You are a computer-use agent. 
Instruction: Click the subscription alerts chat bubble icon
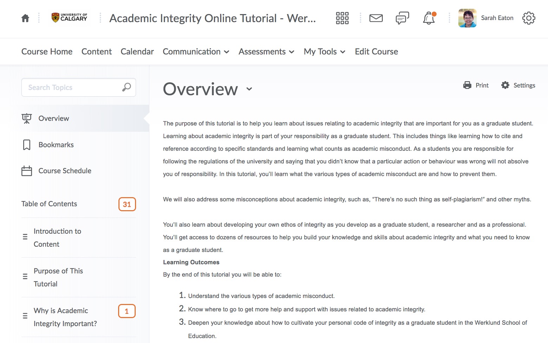(402, 18)
